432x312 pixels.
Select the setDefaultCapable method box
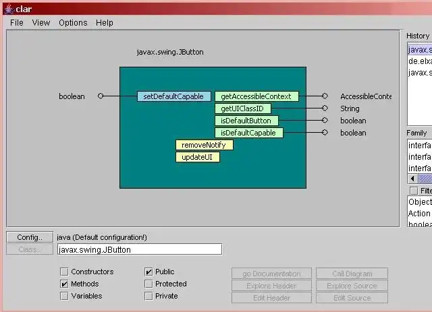174,96
